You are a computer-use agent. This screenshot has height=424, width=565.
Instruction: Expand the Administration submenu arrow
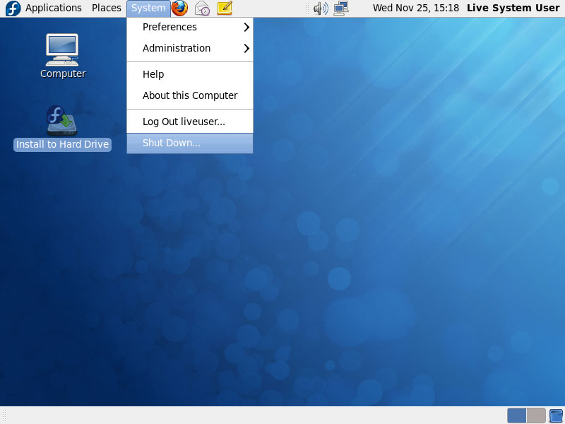[246, 48]
